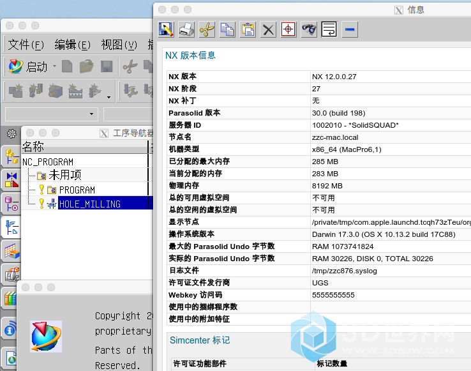Open the 视图(V) menu
The image size is (471, 371).
tap(119, 45)
